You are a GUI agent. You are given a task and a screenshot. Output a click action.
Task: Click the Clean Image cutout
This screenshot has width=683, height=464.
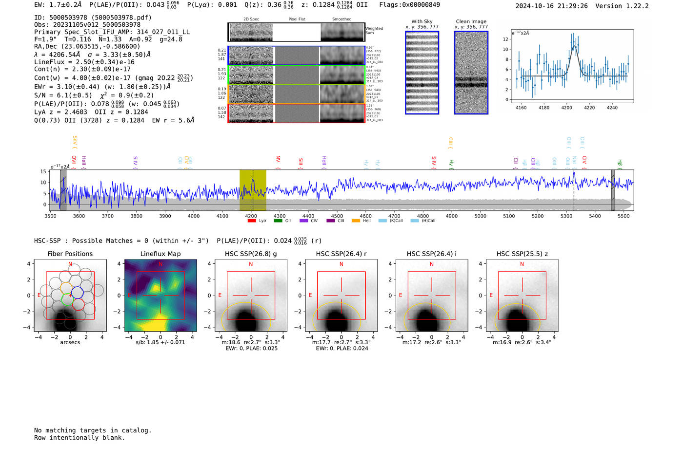coord(471,73)
